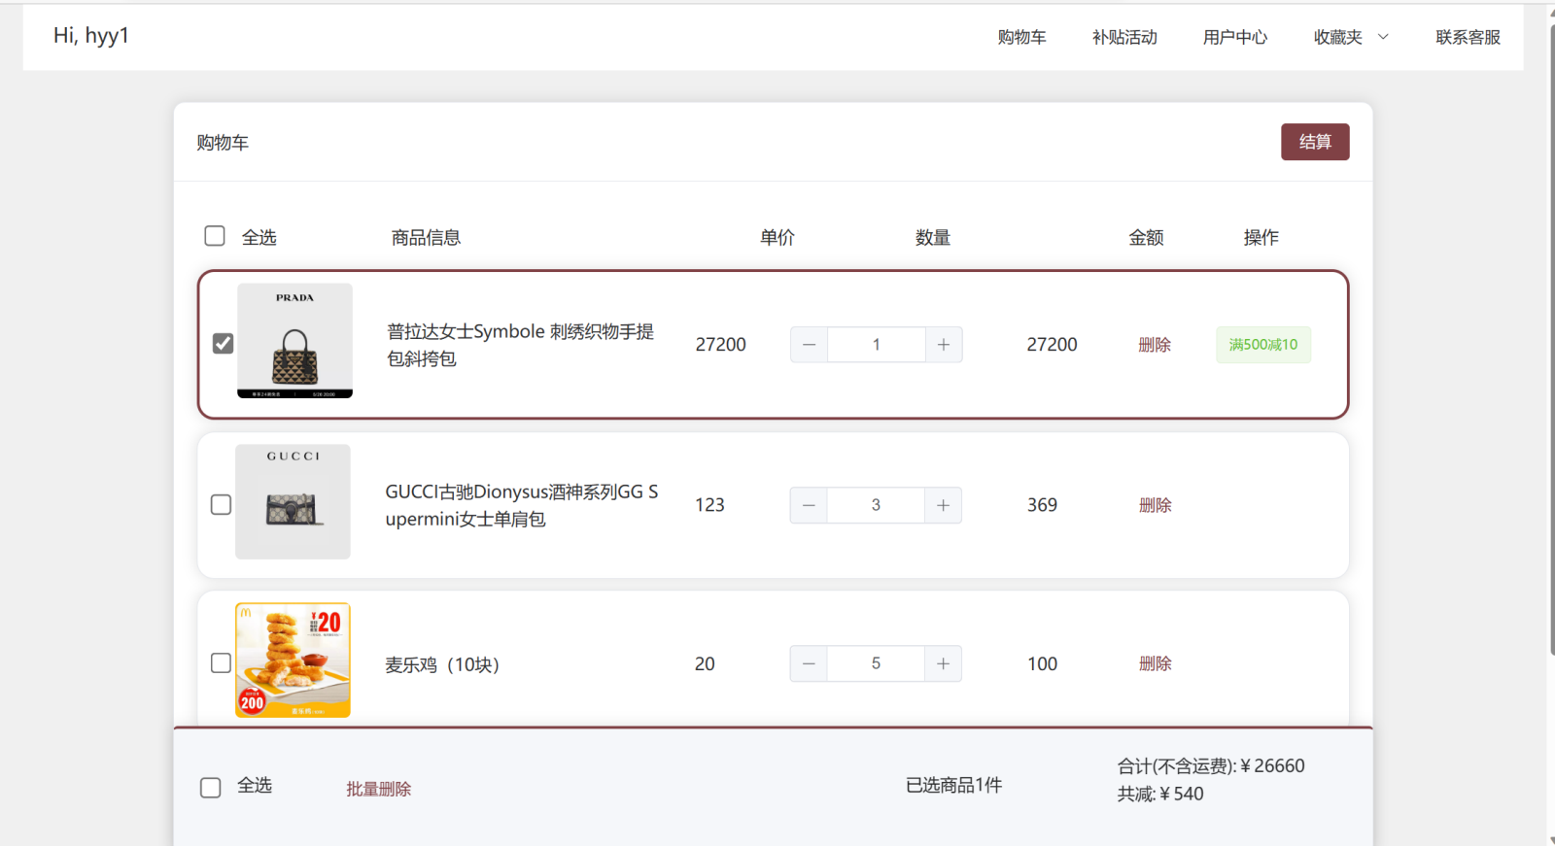Image resolution: width=1555 pixels, height=847 pixels.
Task: Click plus icon for GUCCI bag quantity
Action: pos(943,505)
